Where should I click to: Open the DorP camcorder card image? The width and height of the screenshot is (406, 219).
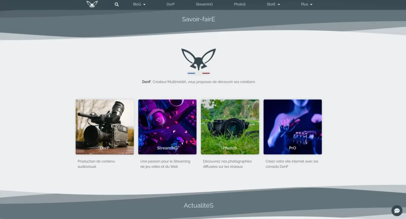point(105,127)
